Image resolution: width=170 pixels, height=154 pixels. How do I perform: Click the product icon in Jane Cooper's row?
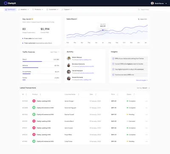point(34,128)
